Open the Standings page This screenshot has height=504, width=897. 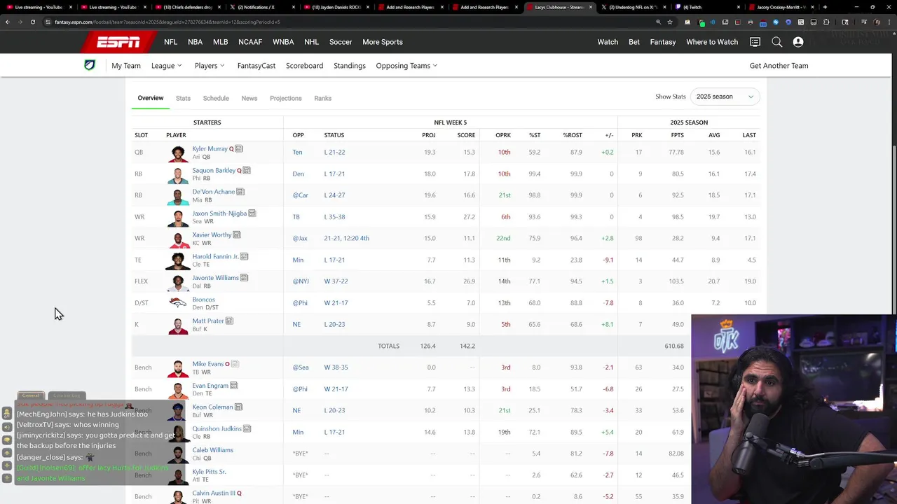[x=350, y=66]
